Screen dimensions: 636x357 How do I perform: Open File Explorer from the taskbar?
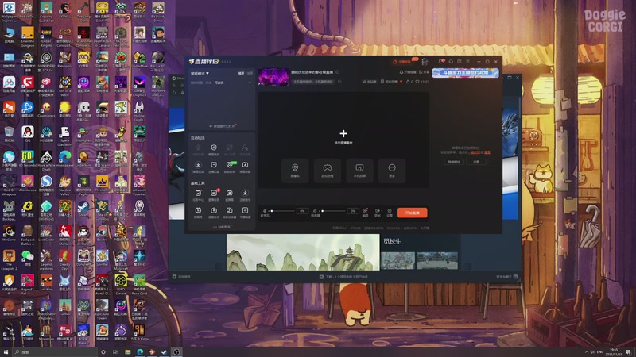[128, 352]
